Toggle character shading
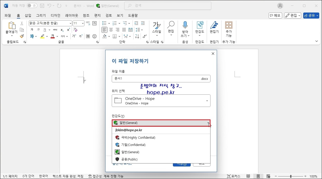This screenshot has width=322, height=179. pos(88,36)
